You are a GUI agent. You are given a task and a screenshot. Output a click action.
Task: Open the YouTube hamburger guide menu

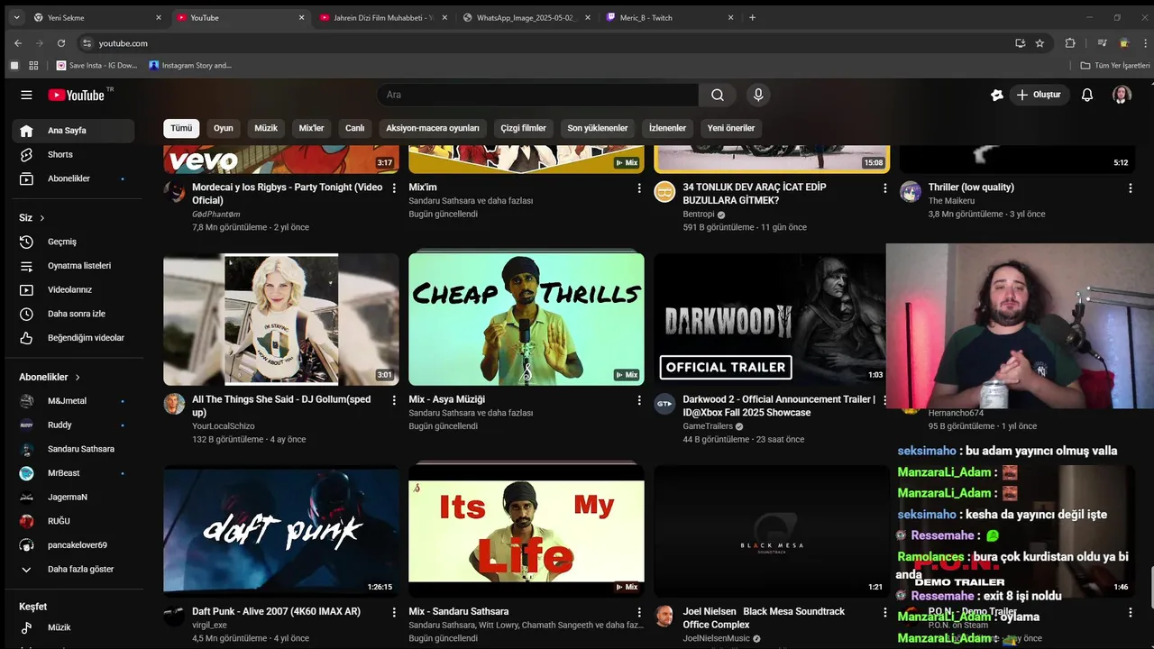26,95
